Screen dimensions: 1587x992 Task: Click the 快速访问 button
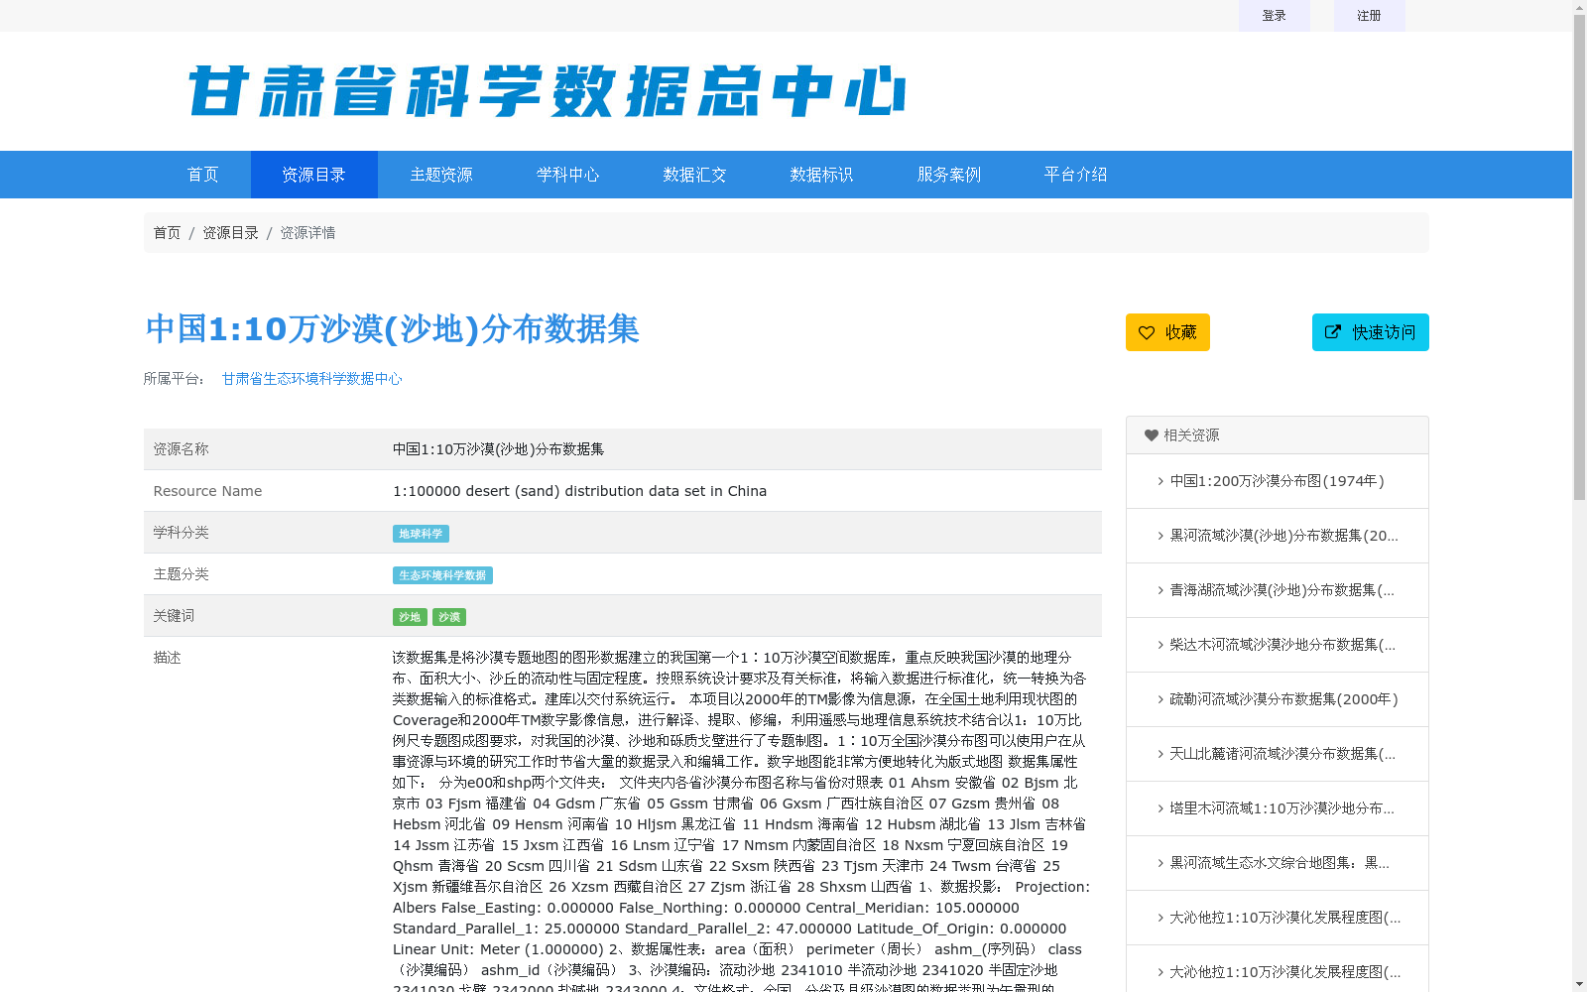pyautogui.click(x=1371, y=332)
